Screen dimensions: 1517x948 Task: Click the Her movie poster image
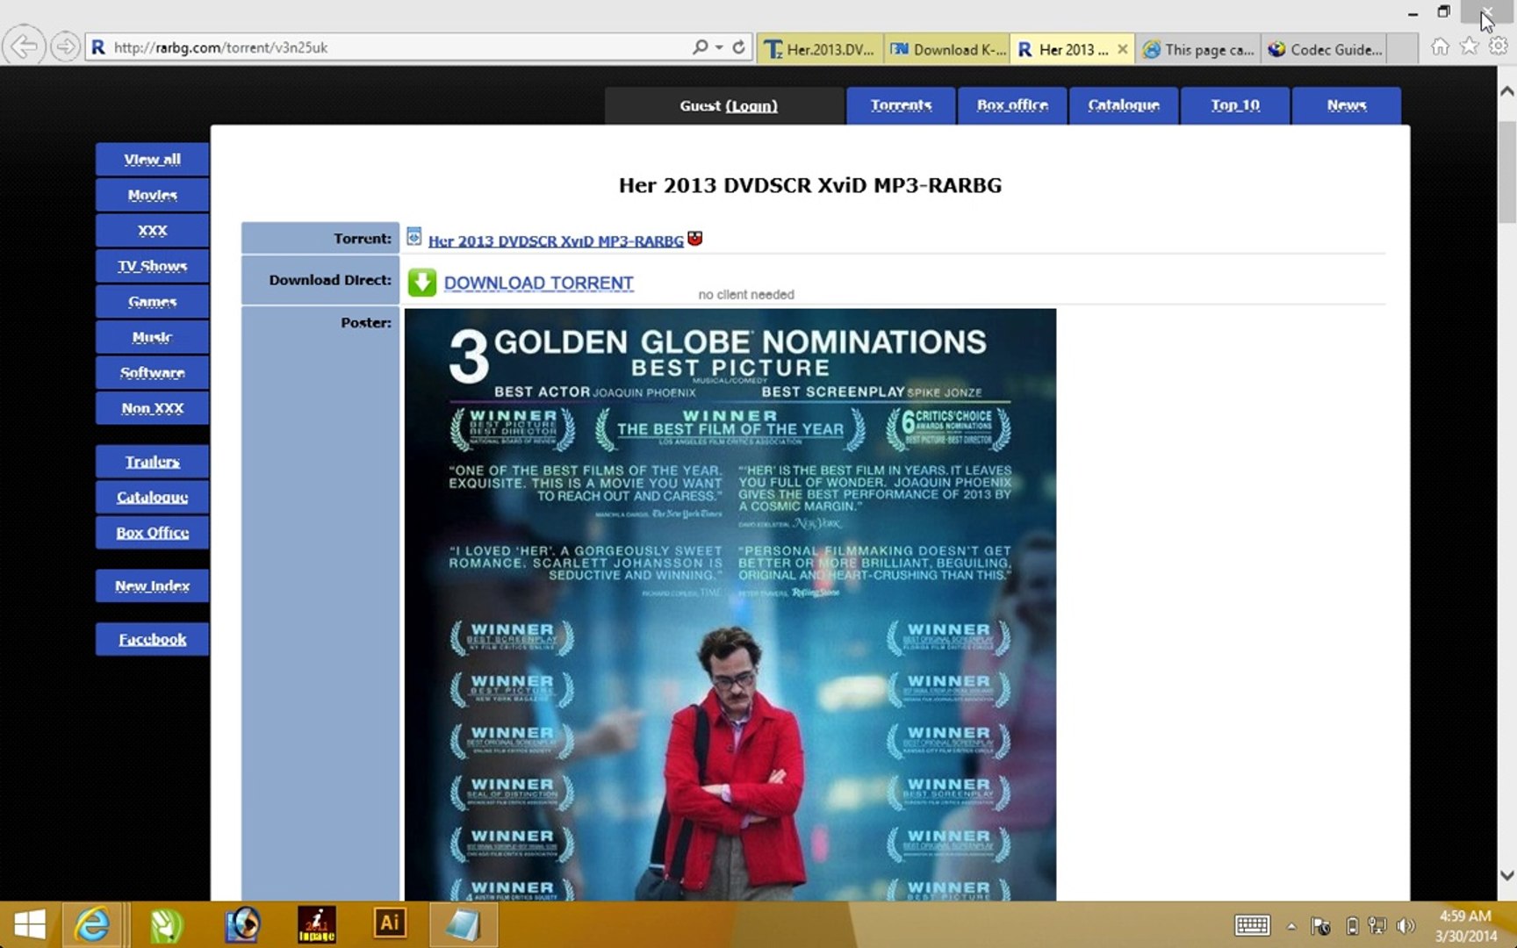click(x=730, y=604)
